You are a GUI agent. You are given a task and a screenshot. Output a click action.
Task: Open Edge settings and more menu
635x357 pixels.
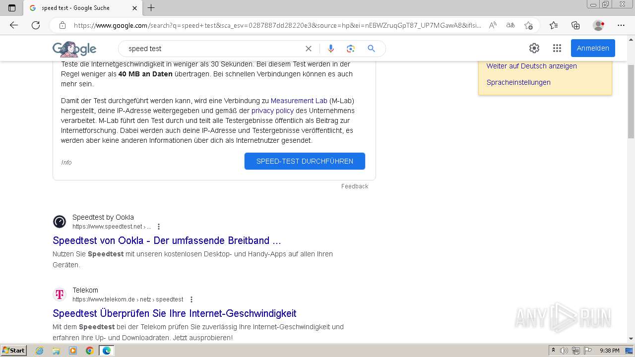point(621,25)
